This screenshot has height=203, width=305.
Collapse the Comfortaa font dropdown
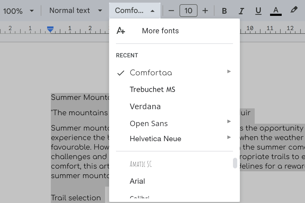[134, 11]
